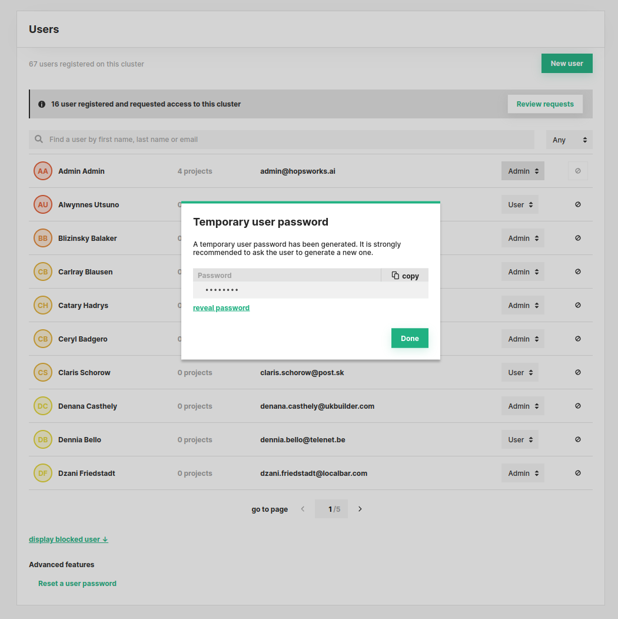
Task: Open the Any role filter dropdown
Action: [x=569, y=140]
